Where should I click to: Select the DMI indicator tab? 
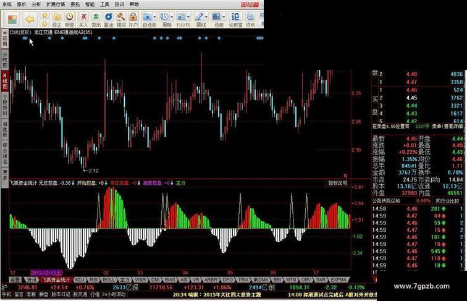coord(156,280)
